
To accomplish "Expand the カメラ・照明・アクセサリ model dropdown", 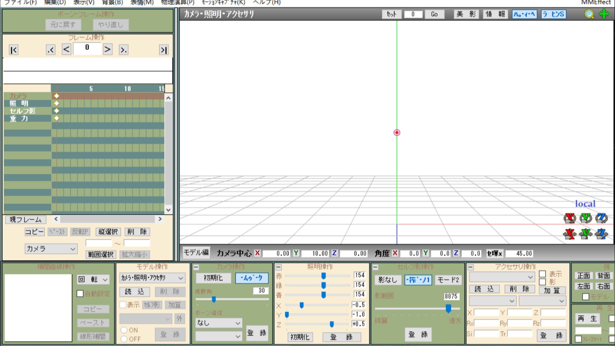I will pyautogui.click(x=152, y=278).
